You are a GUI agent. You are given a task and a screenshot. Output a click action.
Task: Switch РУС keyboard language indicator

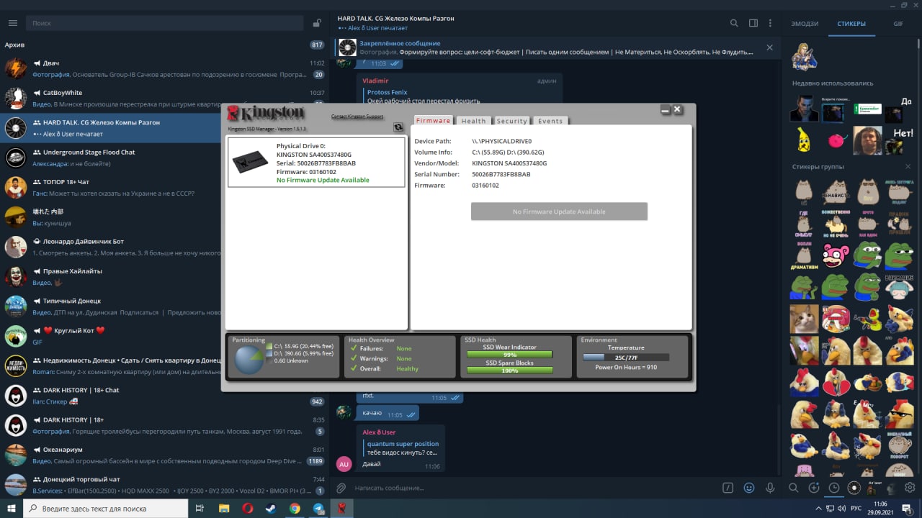point(856,508)
